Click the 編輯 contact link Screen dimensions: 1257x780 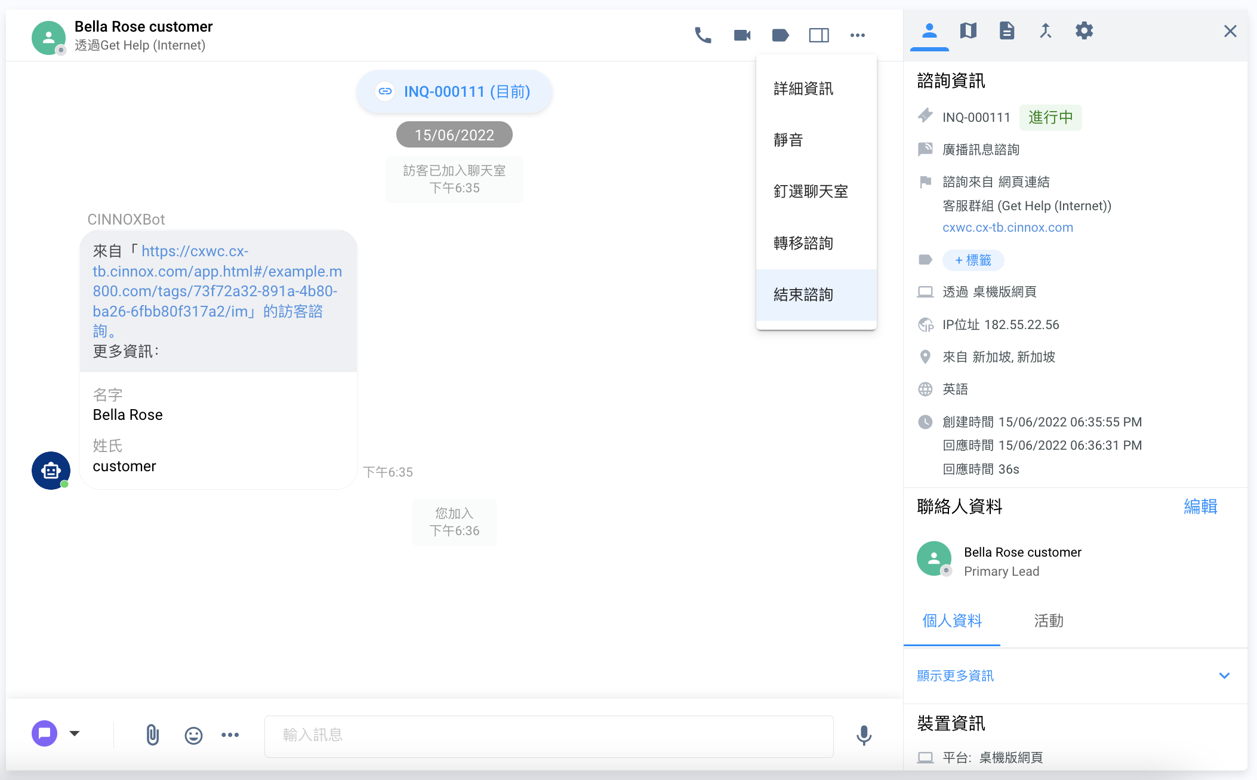[1200, 506]
